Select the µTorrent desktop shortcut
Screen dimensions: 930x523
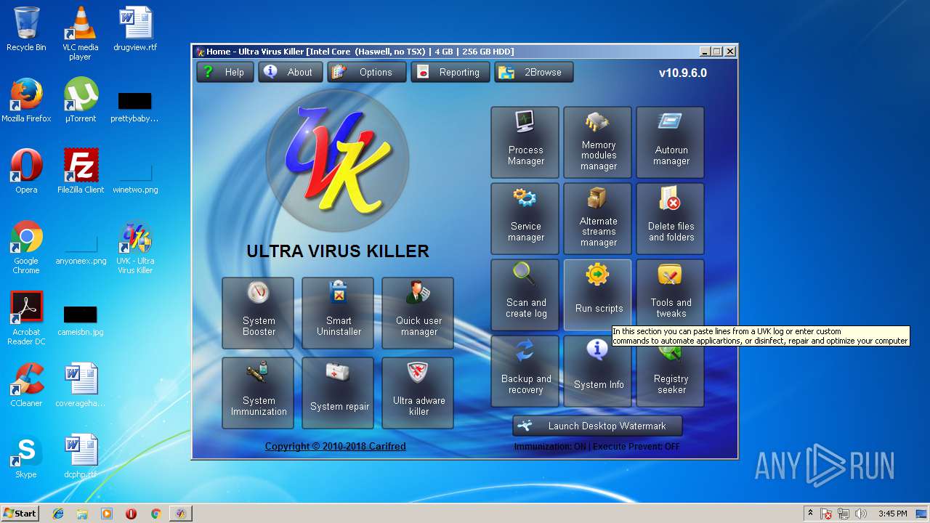81,100
